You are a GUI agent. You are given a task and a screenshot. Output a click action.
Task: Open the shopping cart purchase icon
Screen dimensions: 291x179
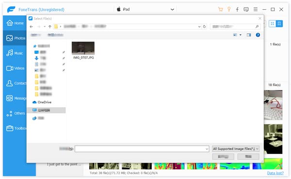click(221, 9)
